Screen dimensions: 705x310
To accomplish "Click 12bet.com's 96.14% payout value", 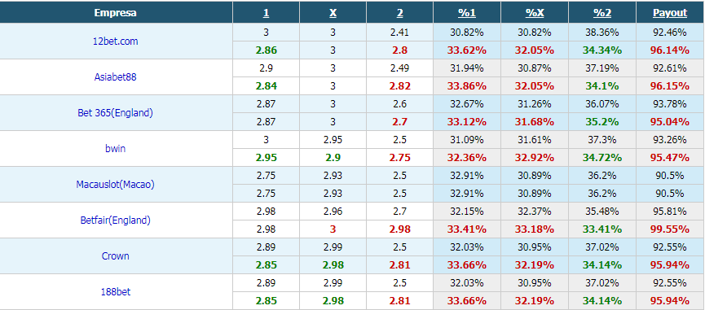I will (x=670, y=50).
